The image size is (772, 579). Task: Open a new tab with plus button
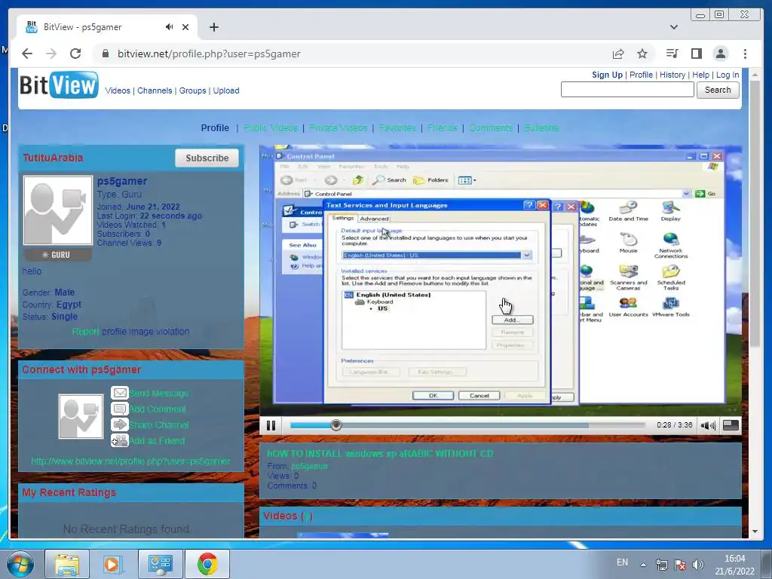click(213, 27)
